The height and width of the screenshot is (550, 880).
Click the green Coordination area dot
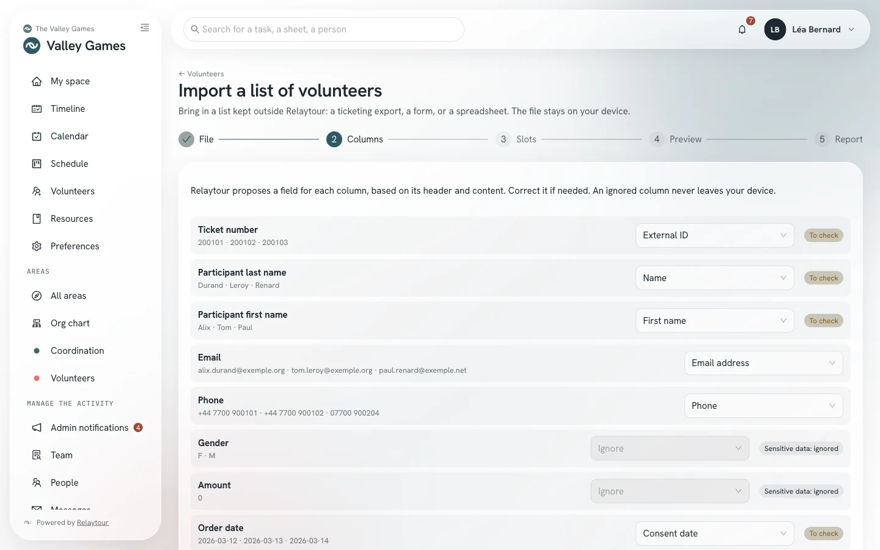(37, 351)
